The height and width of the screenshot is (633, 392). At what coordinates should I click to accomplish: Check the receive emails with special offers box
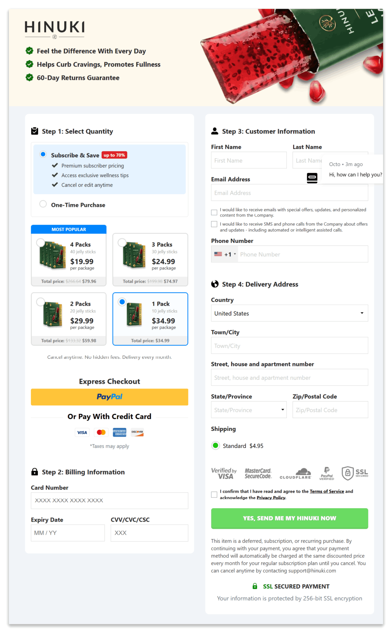[214, 212]
